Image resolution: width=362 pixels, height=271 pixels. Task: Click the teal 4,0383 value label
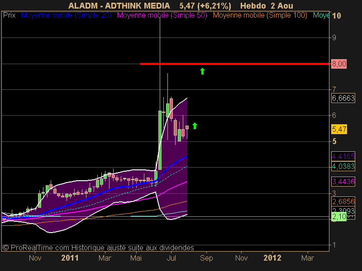coord(343,166)
